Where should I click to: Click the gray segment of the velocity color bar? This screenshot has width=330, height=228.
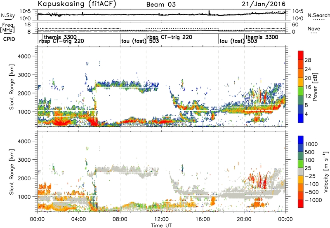(x=301, y=172)
